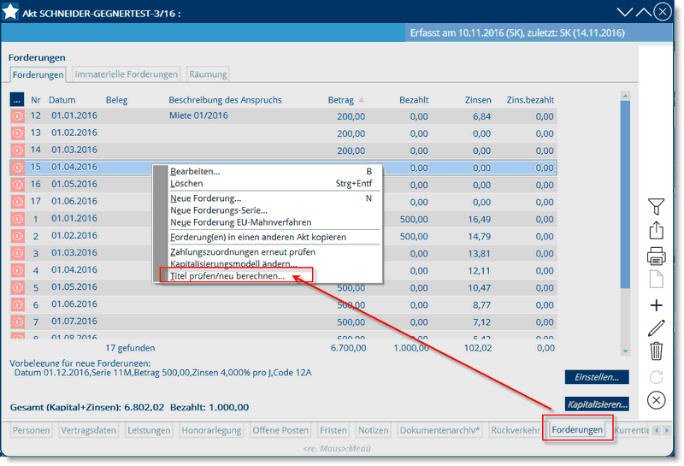The width and height of the screenshot is (684, 466).
Task: Click the red status icon of row 14
Action: click(17, 150)
